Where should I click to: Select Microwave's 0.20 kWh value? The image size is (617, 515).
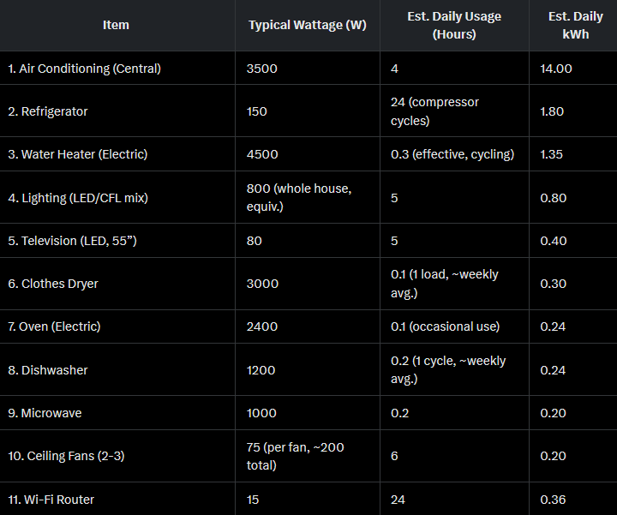tap(554, 413)
